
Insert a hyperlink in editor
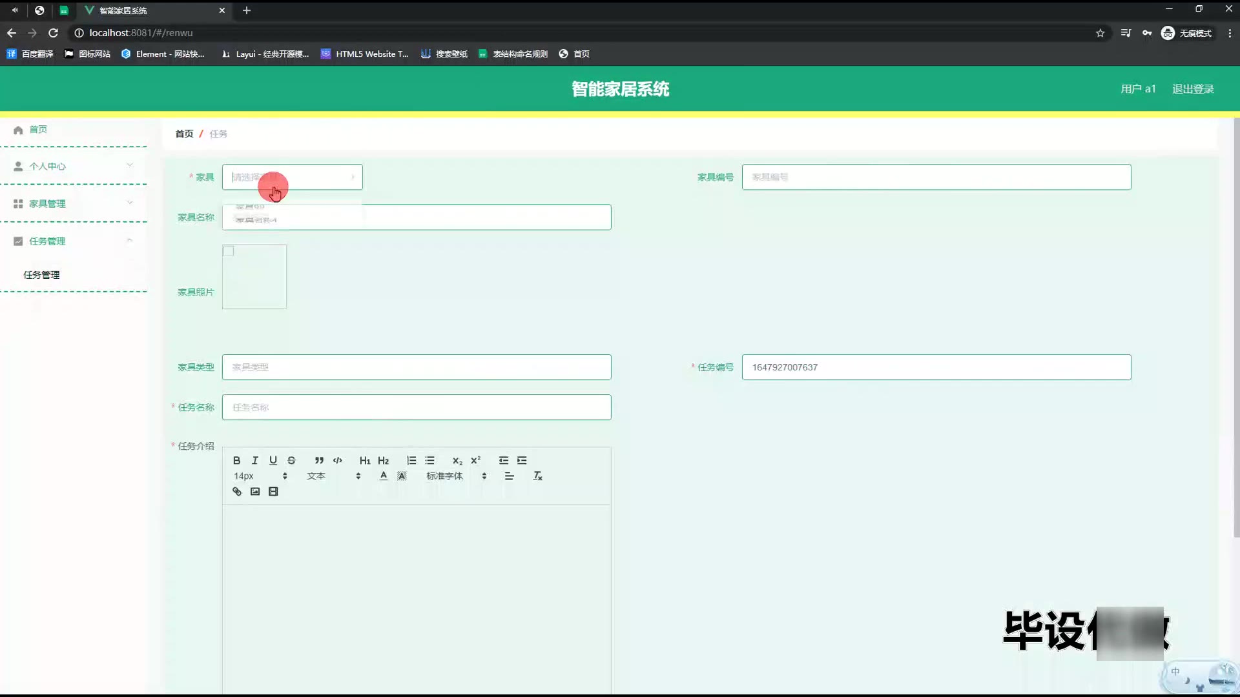tap(237, 492)
